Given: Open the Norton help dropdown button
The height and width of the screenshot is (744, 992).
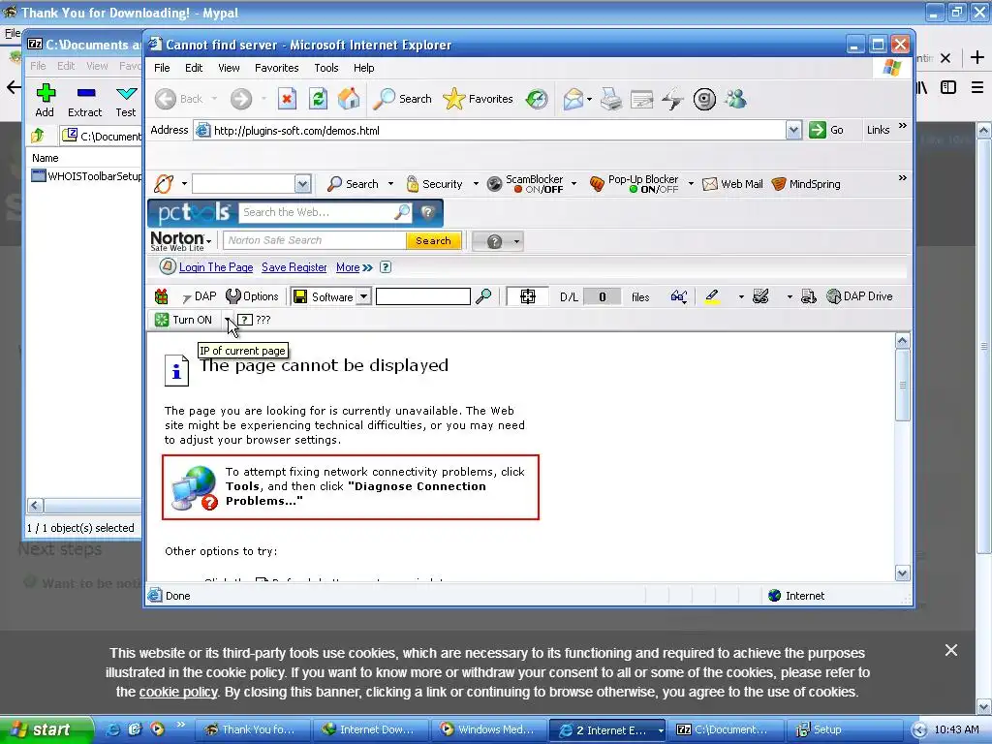Looking at the screenshot, I should point(498,241).
